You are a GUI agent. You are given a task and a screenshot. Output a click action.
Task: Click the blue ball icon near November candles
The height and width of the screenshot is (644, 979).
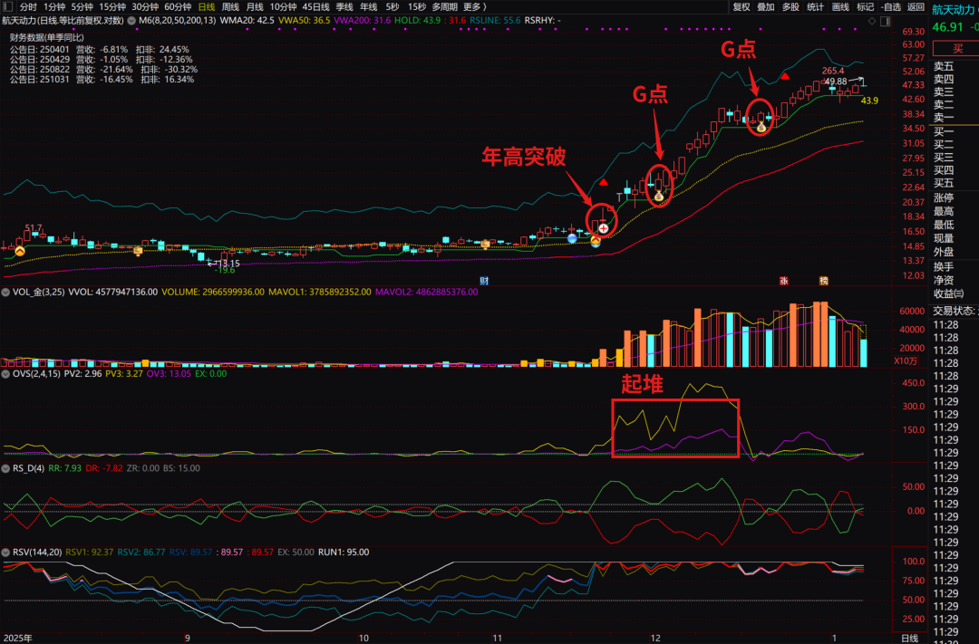pyautogui.click(x=572, y=238)
